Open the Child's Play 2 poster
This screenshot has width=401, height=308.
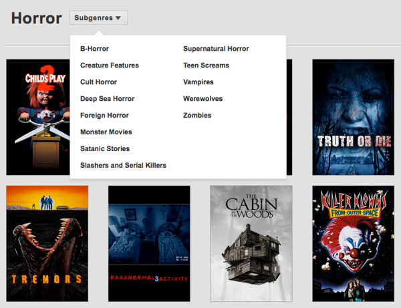(38, 117)
